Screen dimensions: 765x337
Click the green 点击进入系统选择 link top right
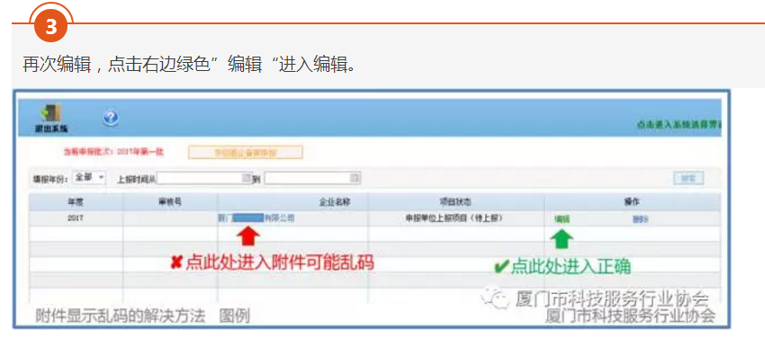[679, 125]
